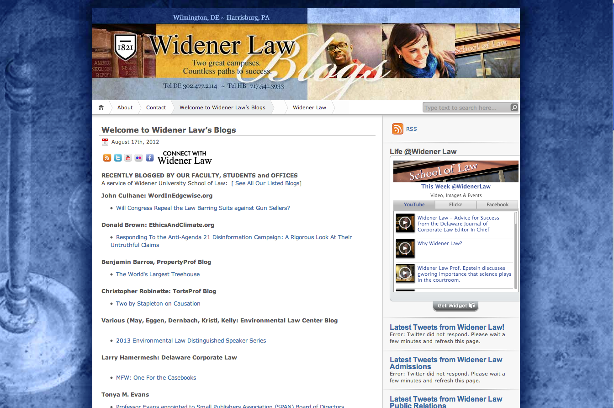Open the Widener Law nav item
Viewport: 614px width, 408px height.
tap(309, 107)
